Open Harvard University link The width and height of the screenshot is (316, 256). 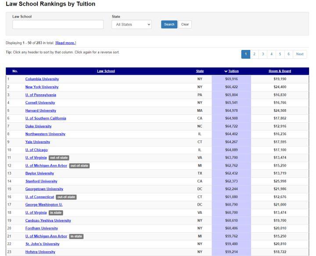pyautogui.click(x=40, y=110)
